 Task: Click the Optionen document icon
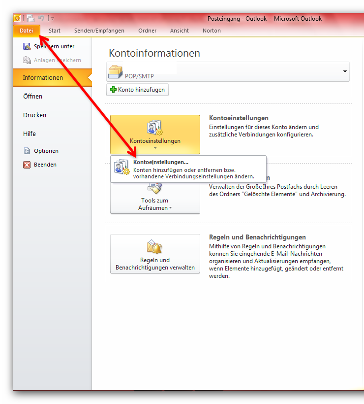[x=27, y=151]
